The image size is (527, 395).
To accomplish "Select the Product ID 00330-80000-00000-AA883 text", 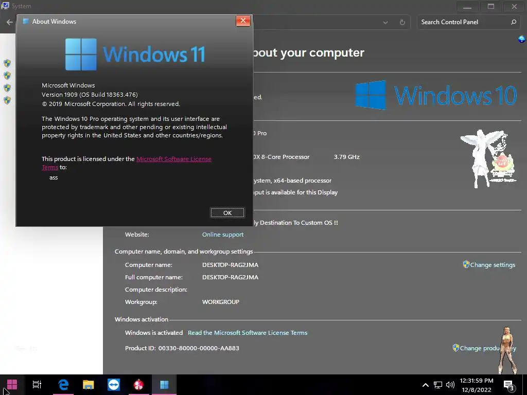I will [199, 348].
